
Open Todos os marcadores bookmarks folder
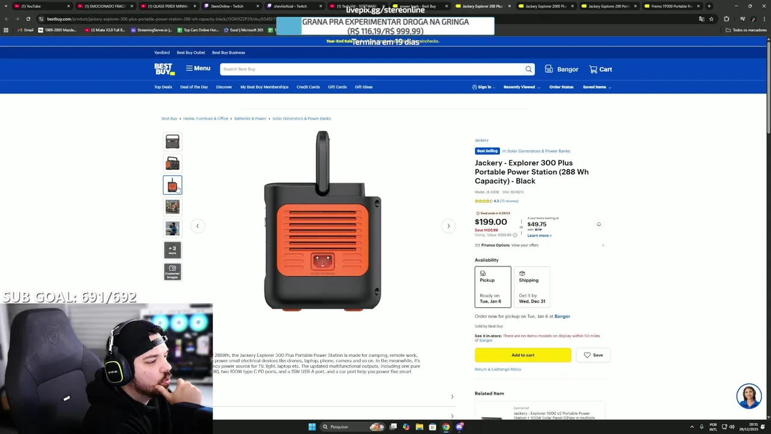click(746, 30)
